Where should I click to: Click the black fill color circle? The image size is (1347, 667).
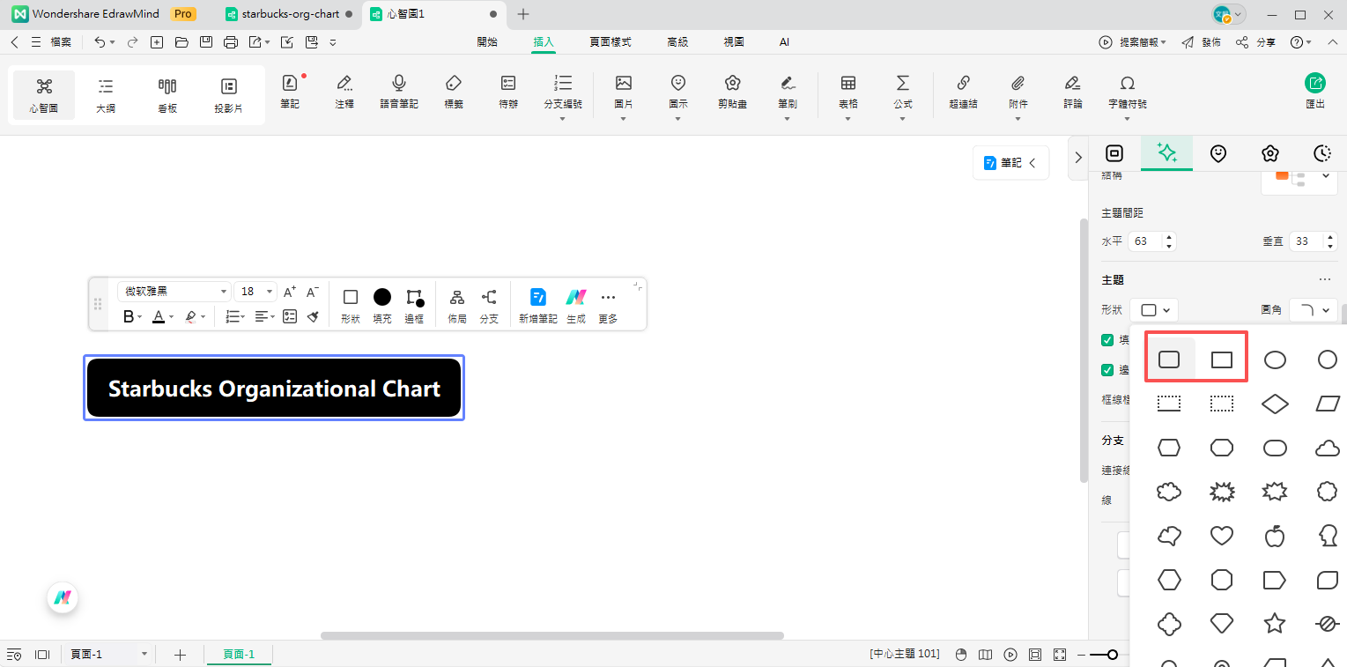[382, 297]
